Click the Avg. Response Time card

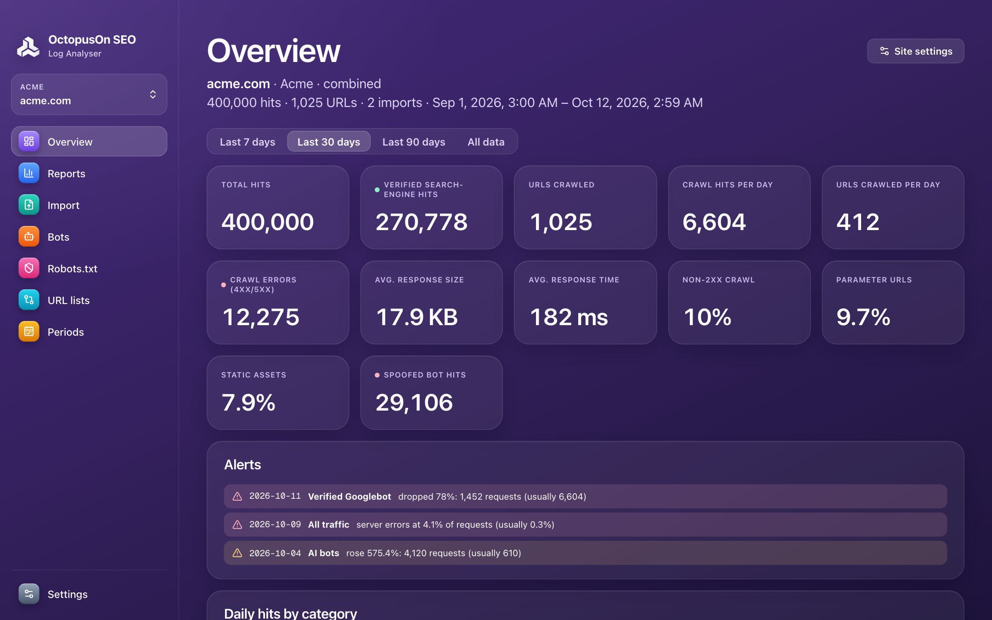[x=585, y=302]
